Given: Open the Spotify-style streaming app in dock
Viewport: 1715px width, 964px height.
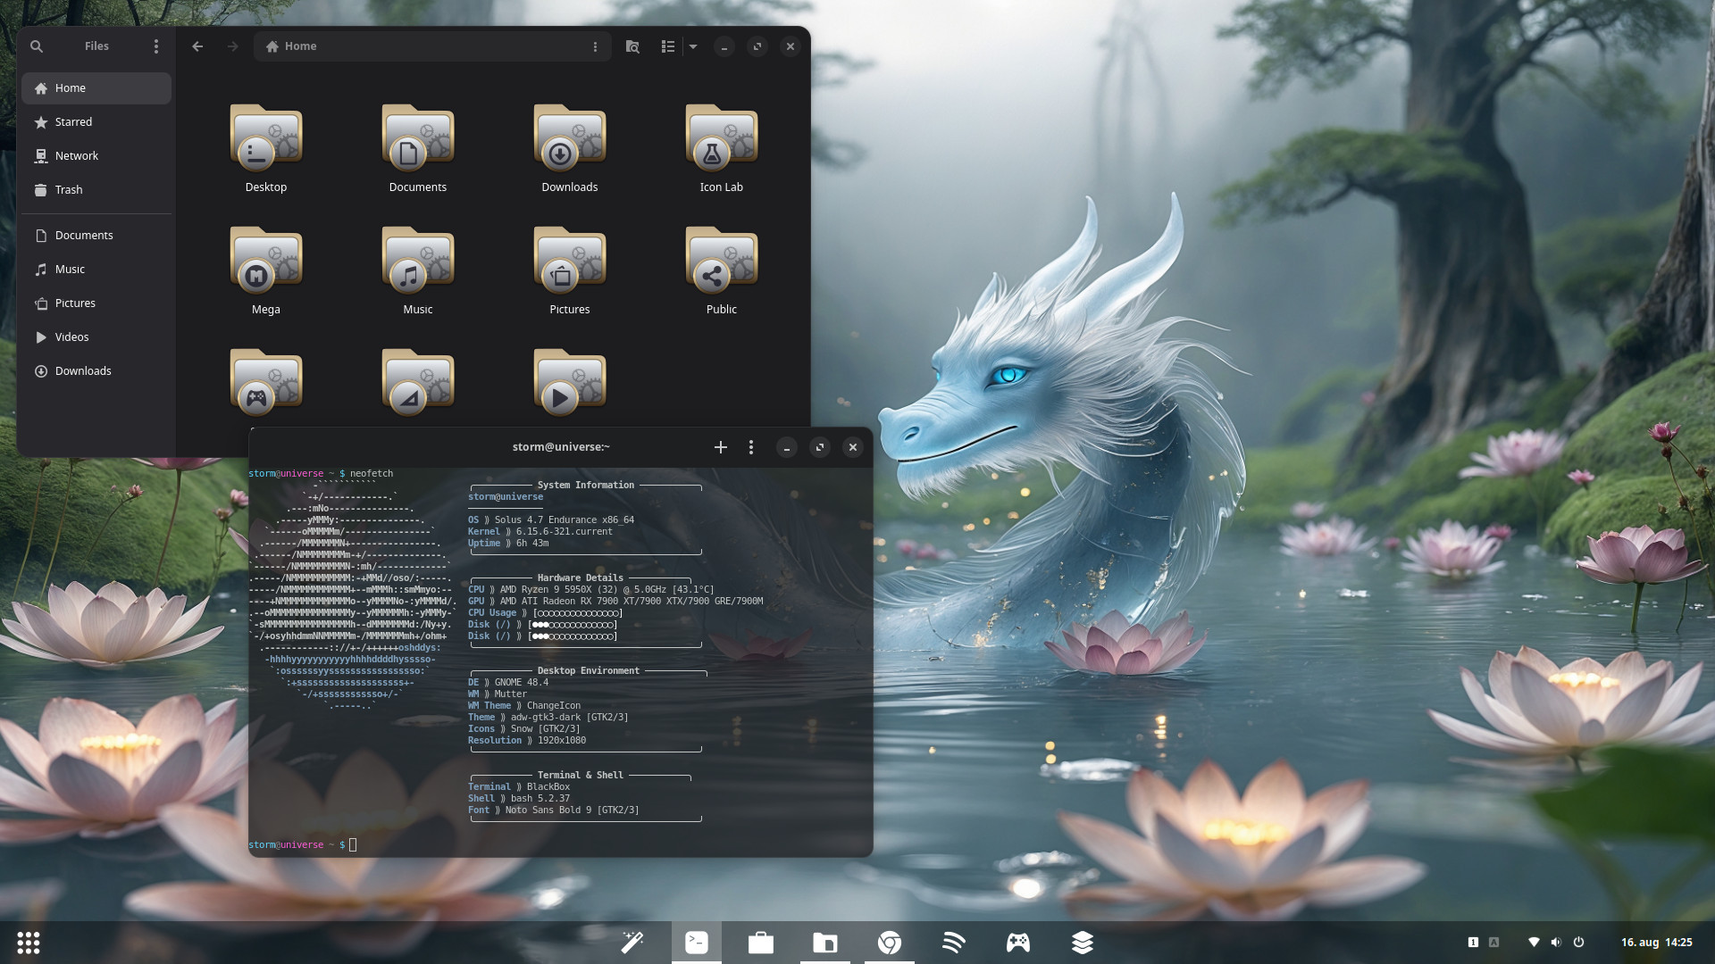Looking at the screenshot, I should pyautogui.click(x=954, y=943).
